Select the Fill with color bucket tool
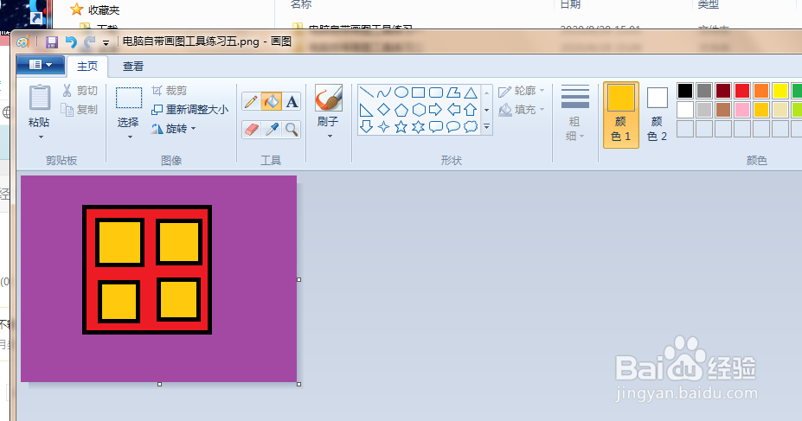This screenshot has height=421, width=802. [271, 102]
